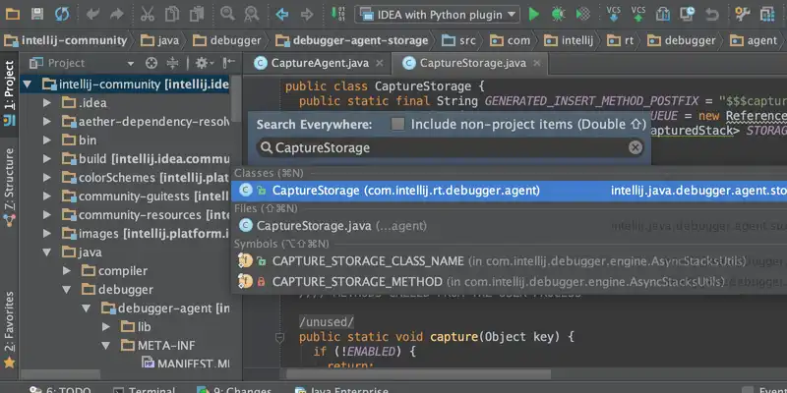This screenshot has height=393, width=787.
Task: Click the Find magnifier toolbar icon
Action: [227, 14]
